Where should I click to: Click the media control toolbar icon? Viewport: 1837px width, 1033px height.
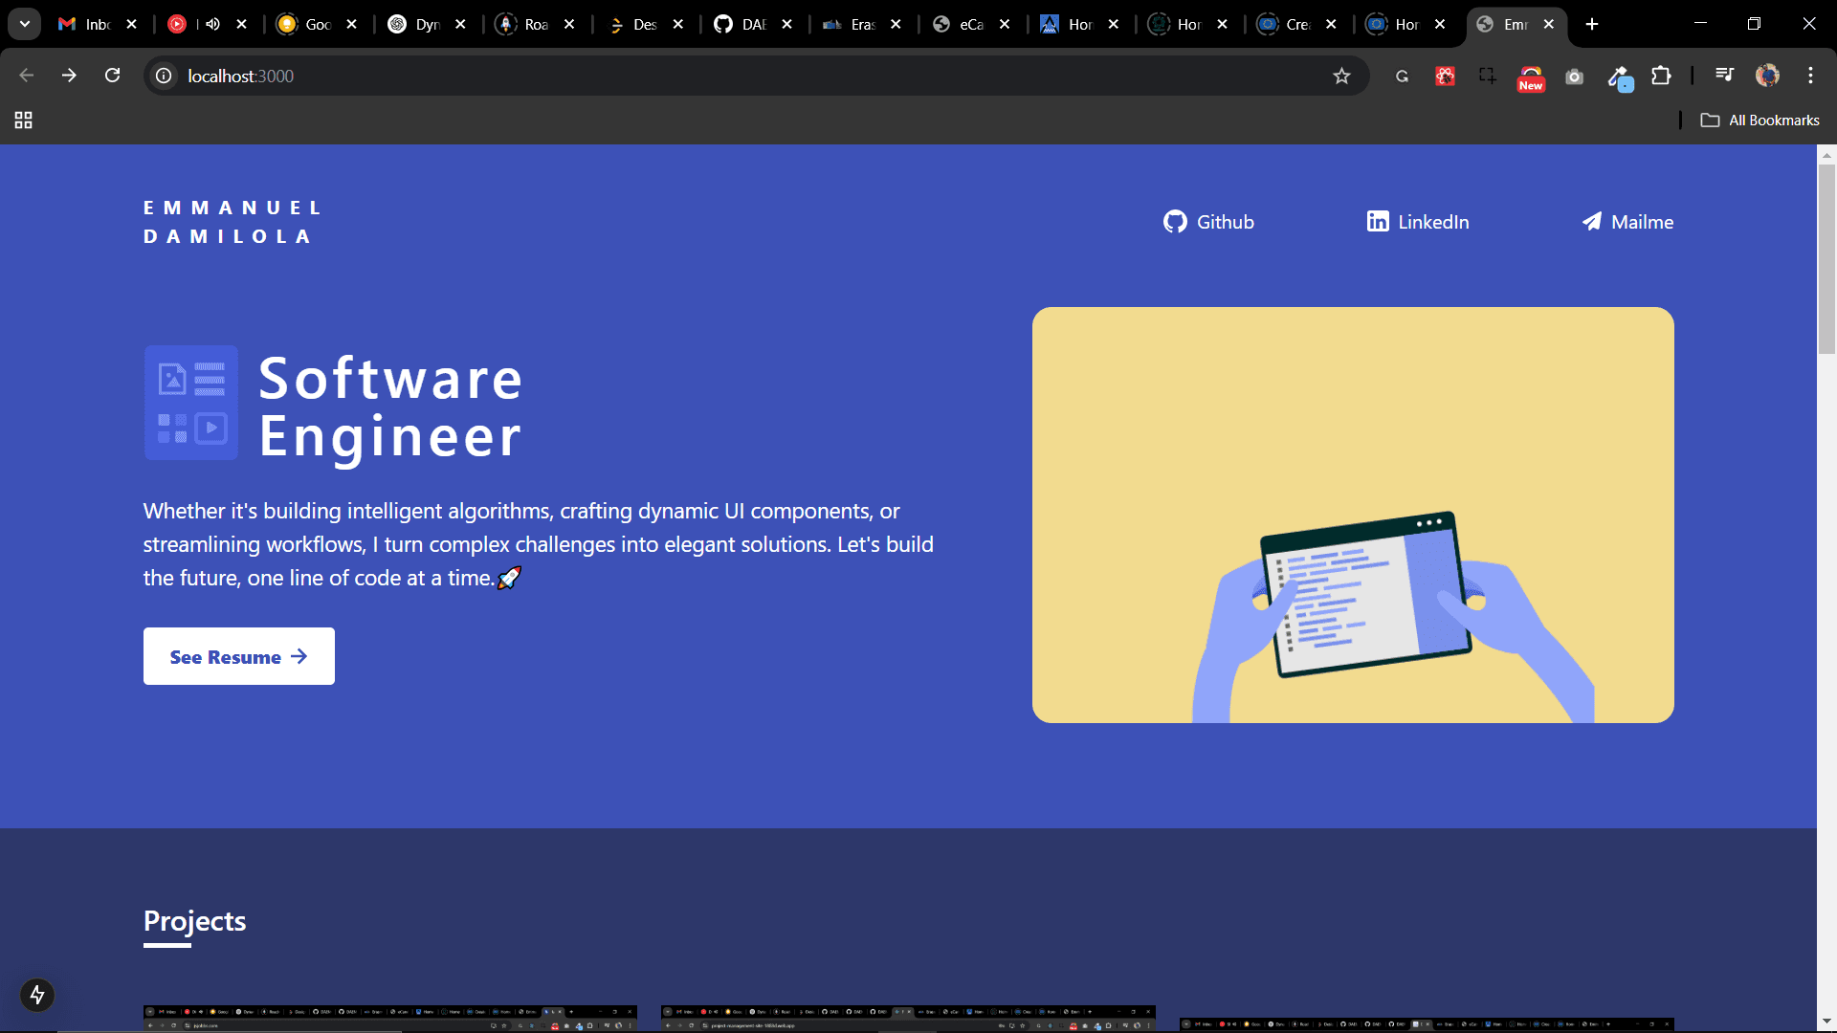(x=1724, y=76)
